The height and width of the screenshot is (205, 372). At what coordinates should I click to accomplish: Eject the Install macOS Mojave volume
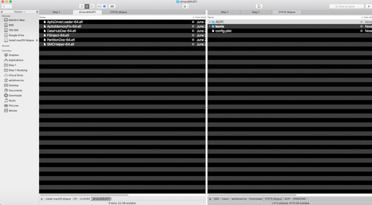point(37,40)
